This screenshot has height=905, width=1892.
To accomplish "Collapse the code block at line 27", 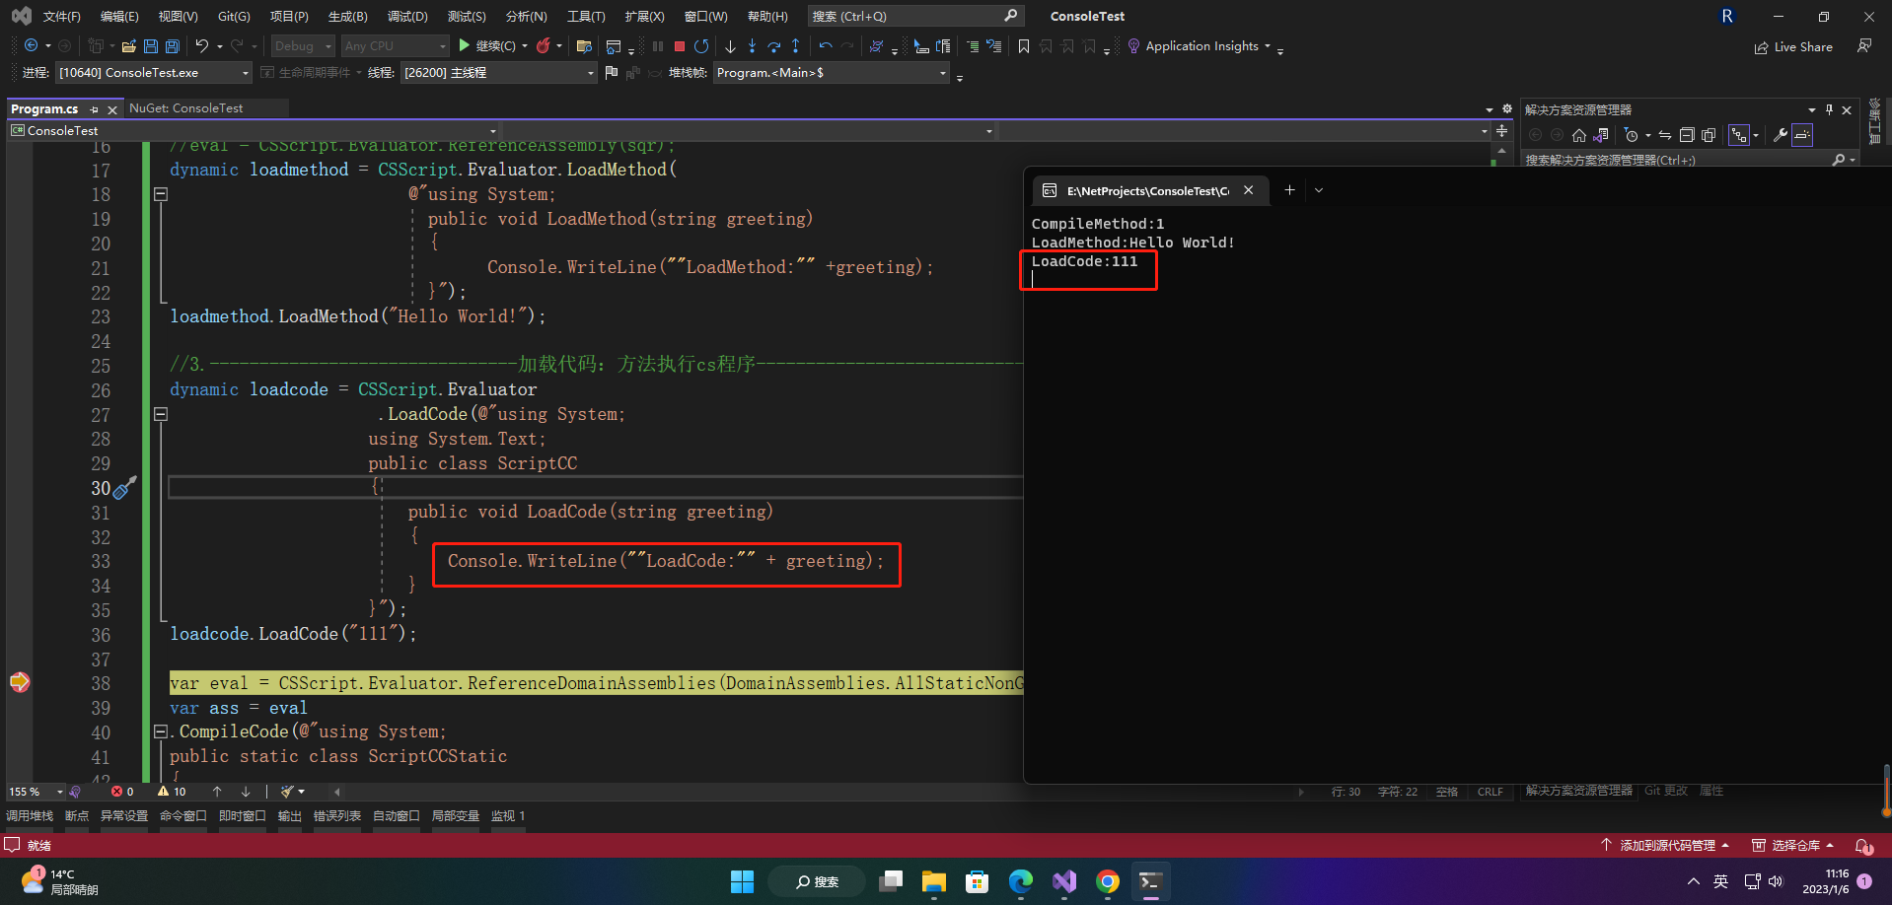I will (x=161, y=414).
